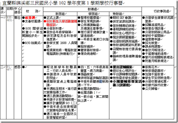This screenshot has height=123, width=178.
Task: Click the item 收繳代辦代收費
Action: coord(156,85)
